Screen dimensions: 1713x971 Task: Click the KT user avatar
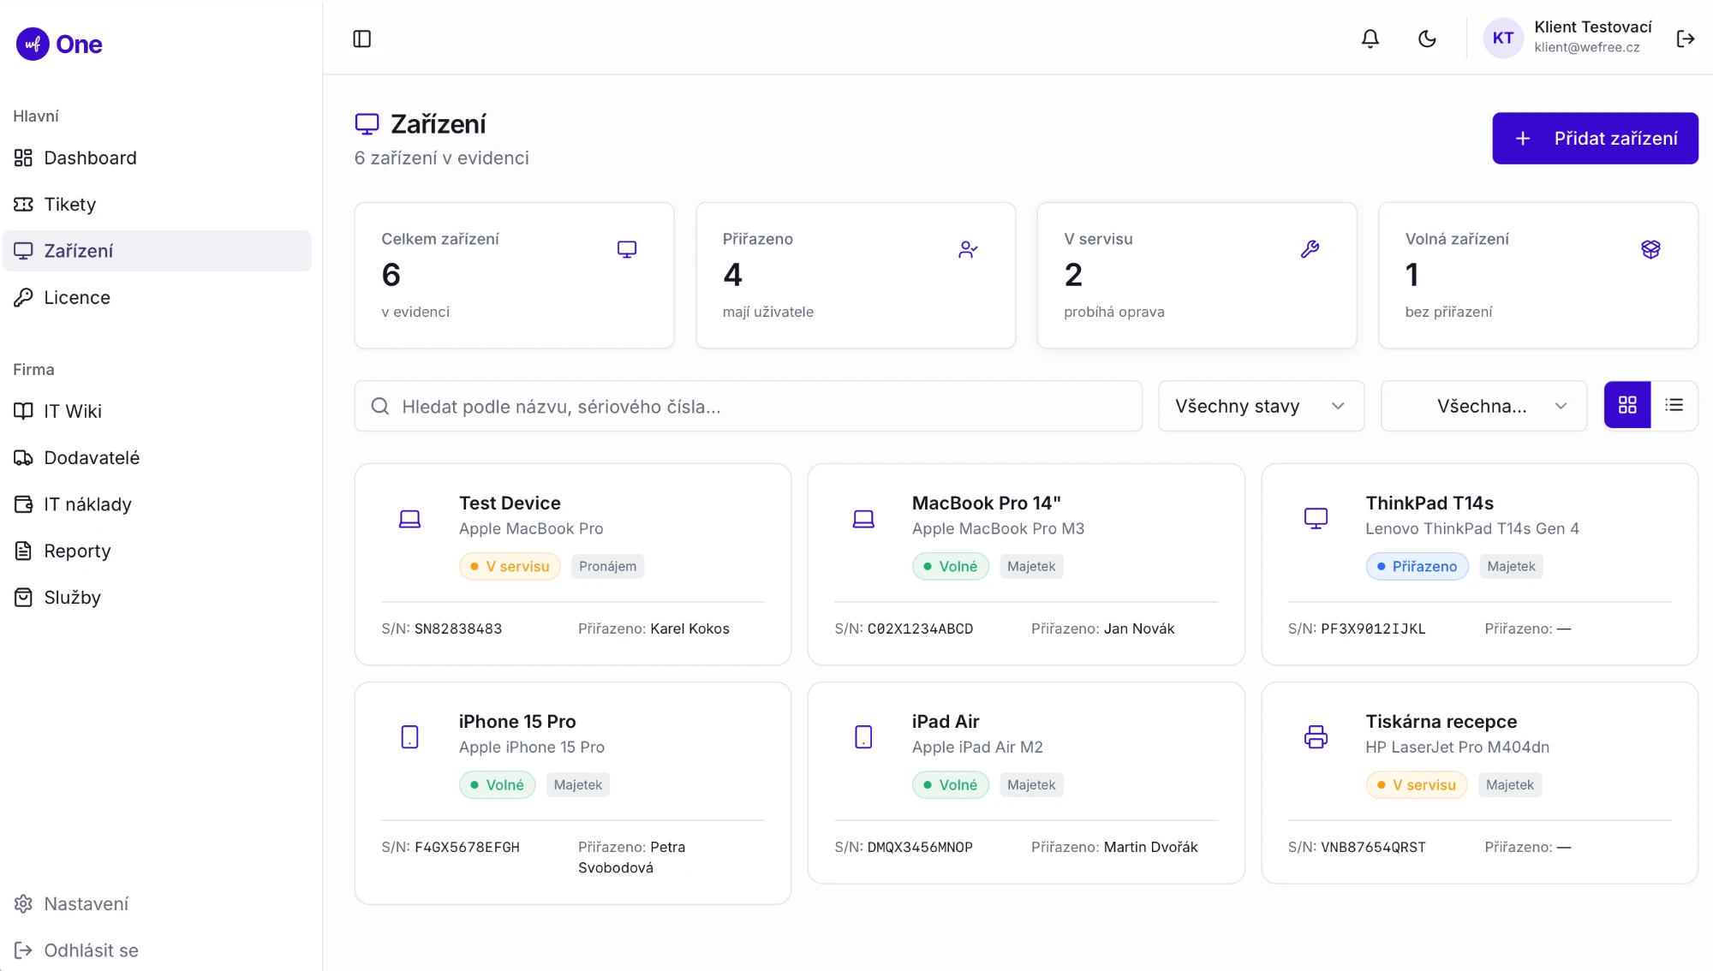(1502, 38)
